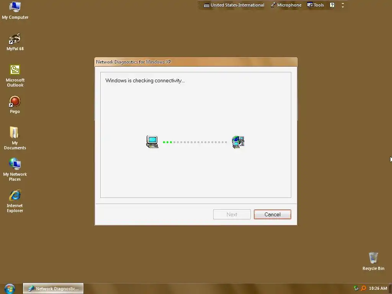Viewport: 392px width, 294px height.
Task: Select the Recycle Bin icon
Action: (373, 261)
